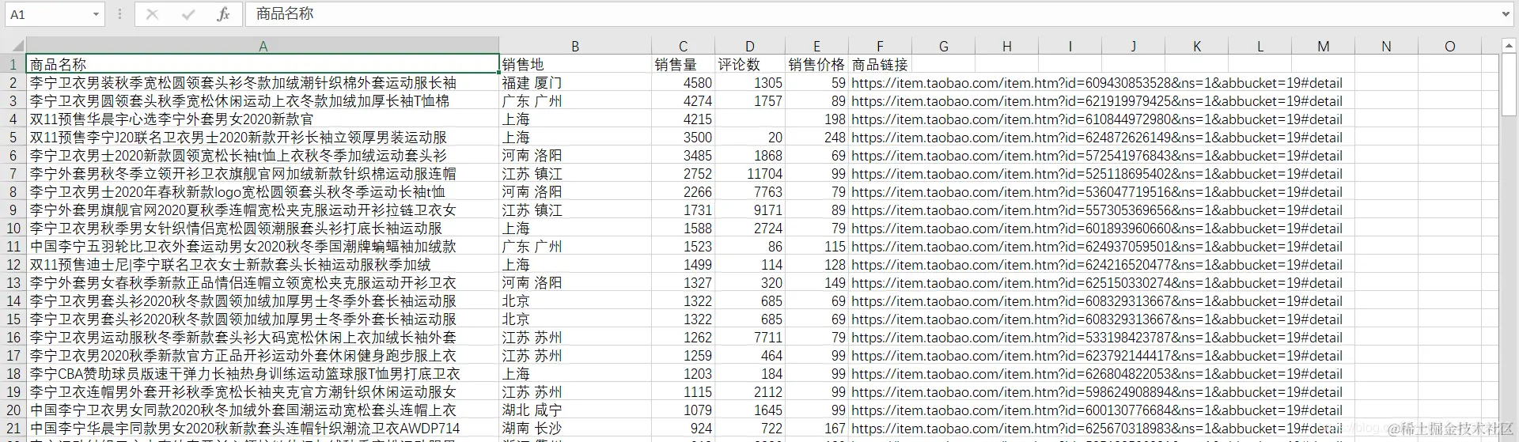
Task: Click cell 销售价格 in header row
Action: 817,64
